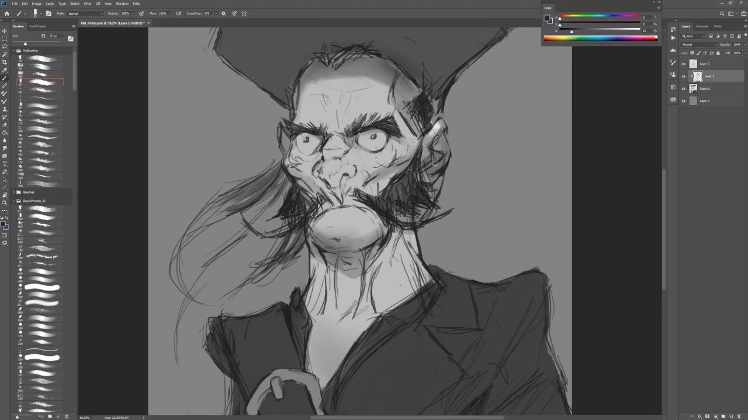Select the Pen tool

[x=5, y=171]
